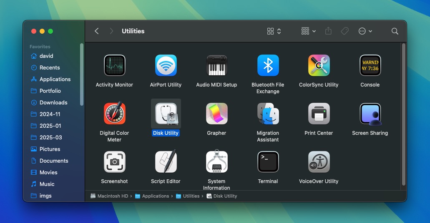
Task: Select the Bluetooth File Exchange icon
Action: [x=268, y=65]
